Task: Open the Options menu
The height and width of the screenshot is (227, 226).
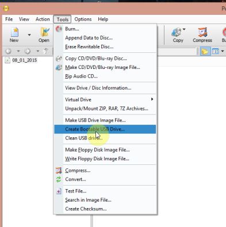Action: [x=83, y=20]
